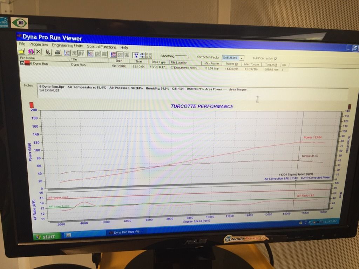This screenshot has height=269, width=359.
Task: Click the yellow open folder icon
Action: point(22,51)
